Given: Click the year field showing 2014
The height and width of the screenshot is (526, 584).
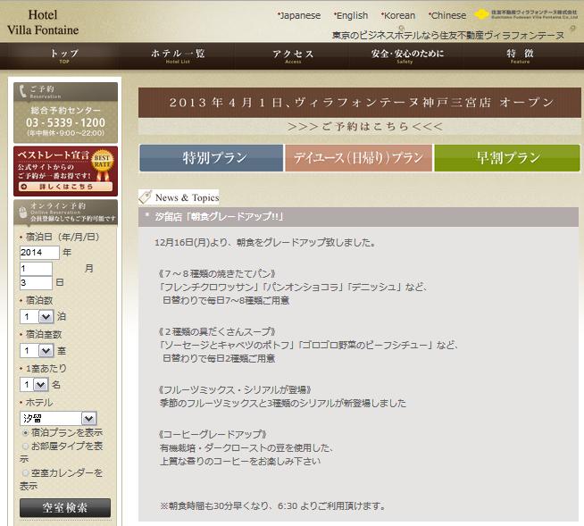Looking at the screenshot, I should coord(39,253).
